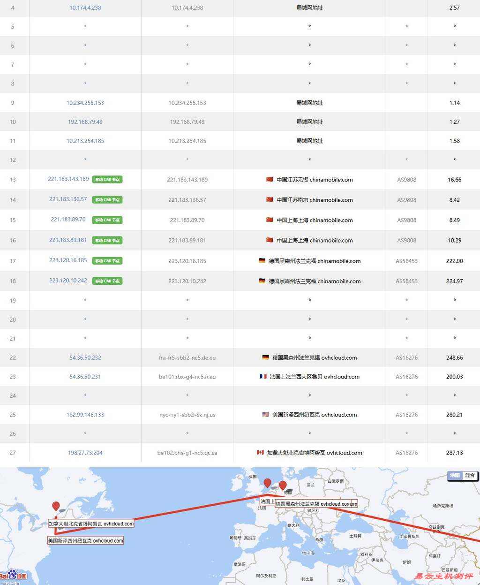Click the Baidu map logo

pyautogui.click(x=13, y=575)
